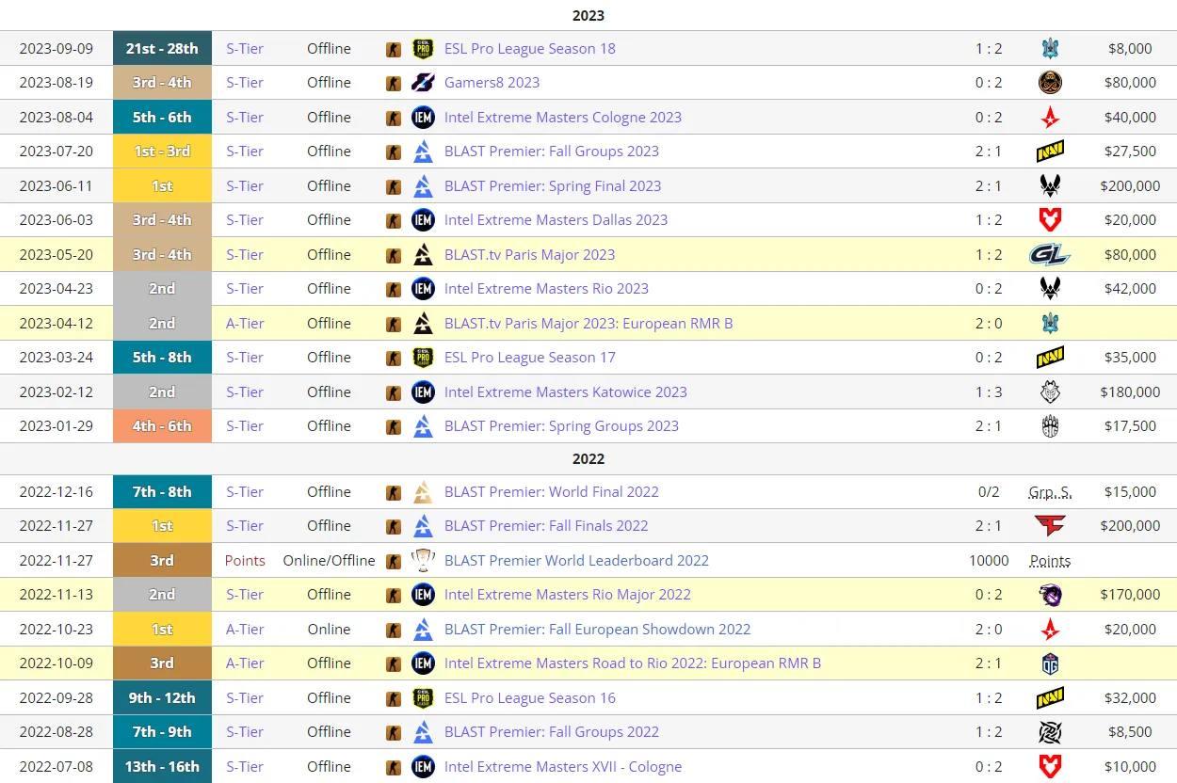Click the 9th - 12th placement cell
Image resolution: width=1177 pixels, height=783 pixels.
pyautogui.click(x=162, y=698)
